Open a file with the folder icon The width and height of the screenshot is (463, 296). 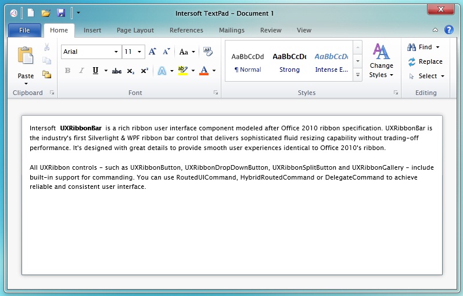[46, 13]
